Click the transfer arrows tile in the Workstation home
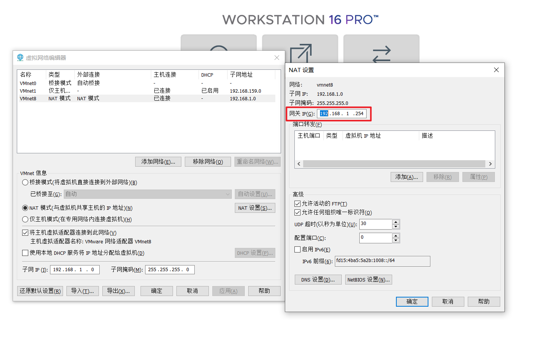551x341 pixels. [381, 49]
